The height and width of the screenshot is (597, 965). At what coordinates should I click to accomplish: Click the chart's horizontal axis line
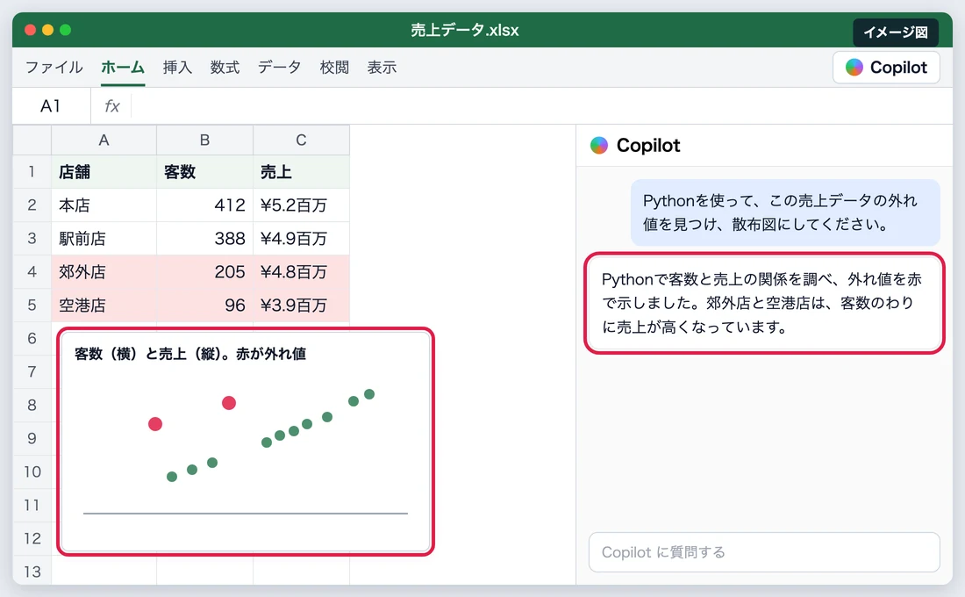[x=246, y=513]
